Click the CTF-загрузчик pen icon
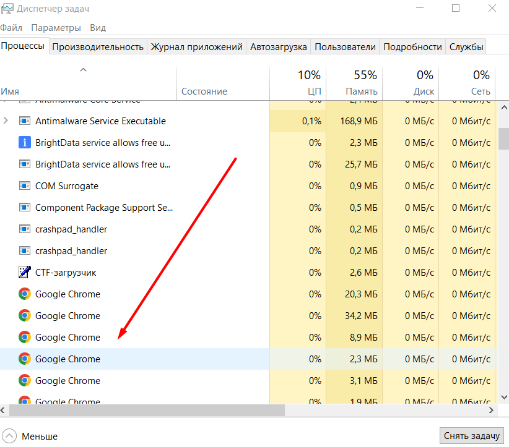The image size is (509, 447). (25, 272)
